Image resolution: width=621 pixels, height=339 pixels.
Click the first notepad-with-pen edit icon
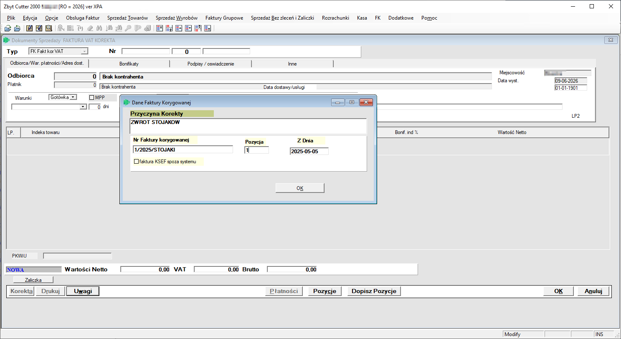point(29,28)
